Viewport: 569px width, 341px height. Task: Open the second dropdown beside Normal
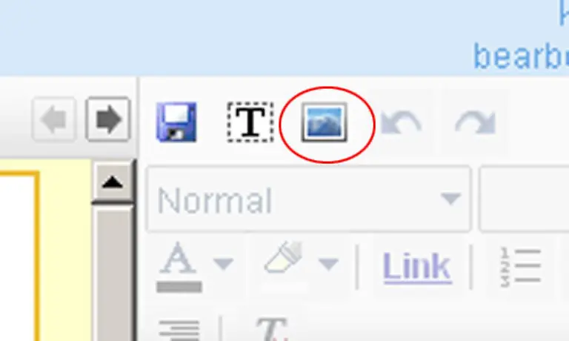pos(524,199)
